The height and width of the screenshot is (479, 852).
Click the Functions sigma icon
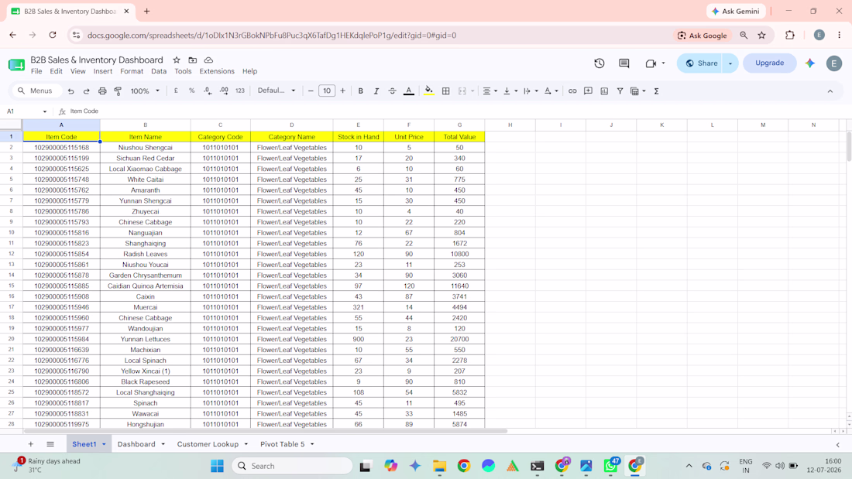[656, 91]
